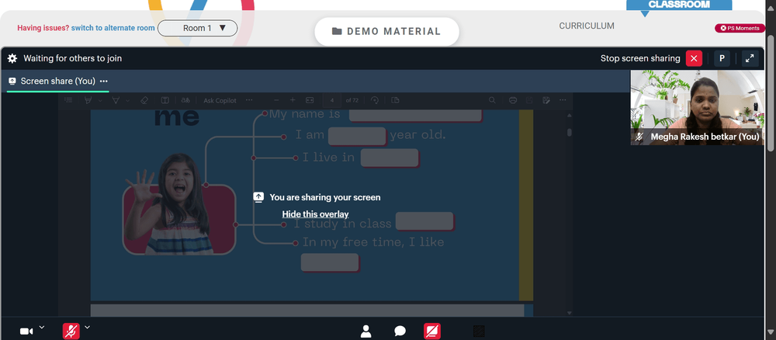Open PDF toolbar settings ellipsis at far right
The width and height of the screenshot is (776, 340).
click(562, 100)
